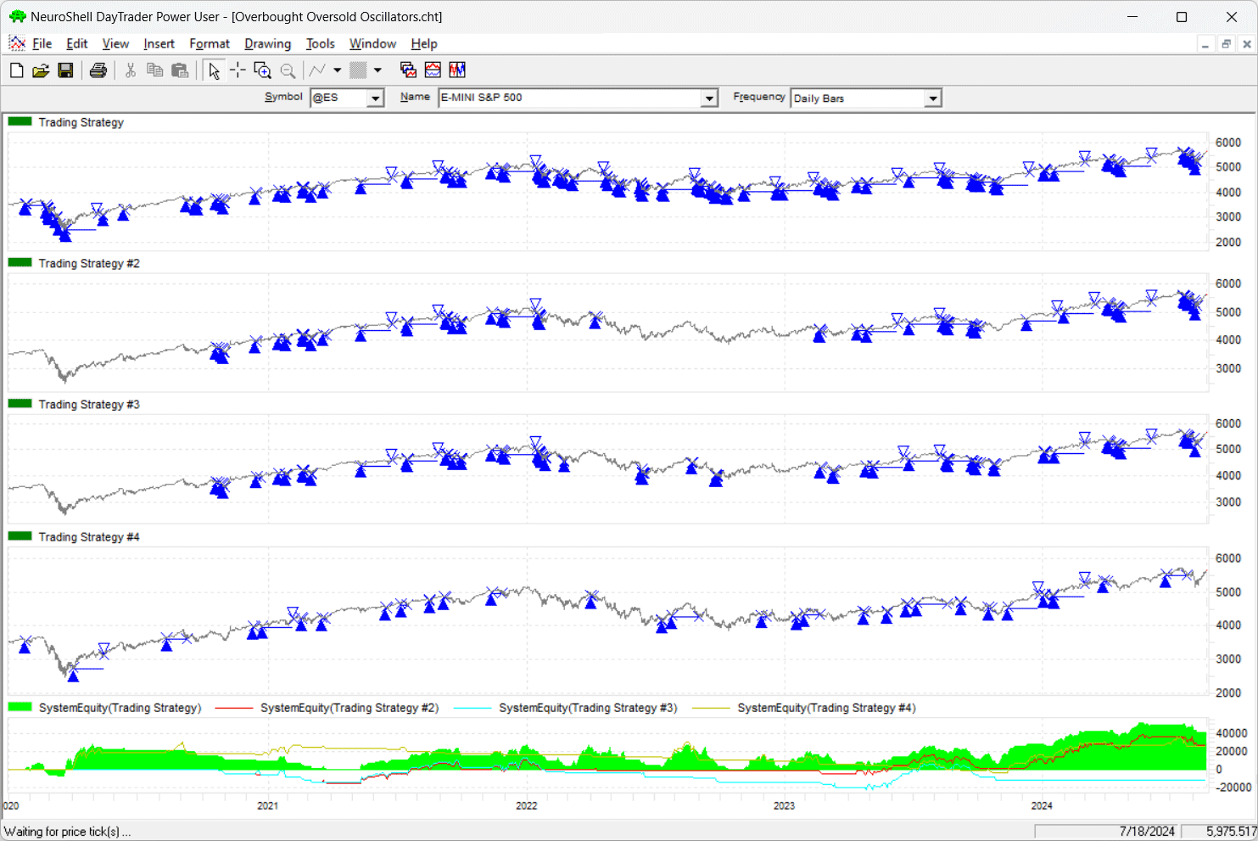Click green swatch beside 'Trading Strategy' label
Image resolution: width=1258 pixels, height=841 pixels.
[20, 121]
